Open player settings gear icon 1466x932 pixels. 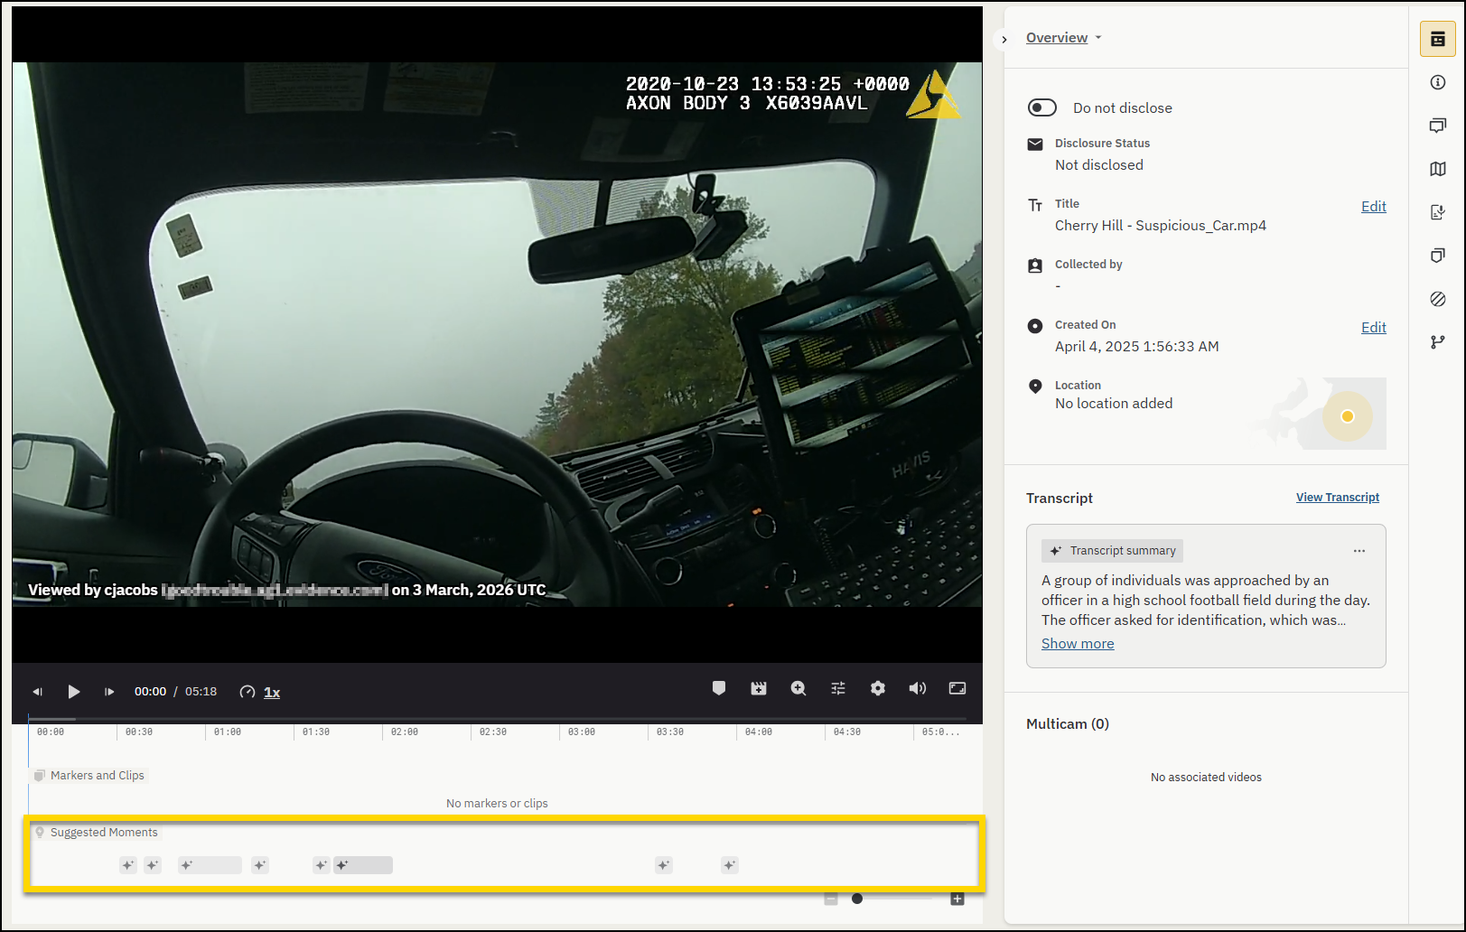(x=878, y=688)
